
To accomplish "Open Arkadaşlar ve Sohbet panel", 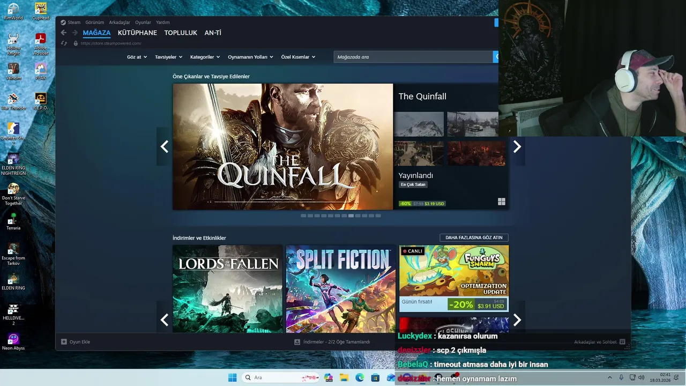I will (599, 342).
